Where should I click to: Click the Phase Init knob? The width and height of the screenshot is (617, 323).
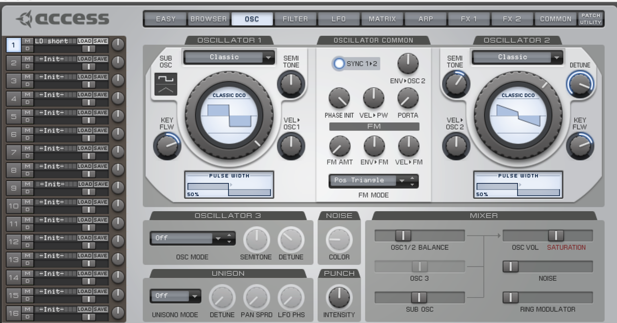coord(339,98)
